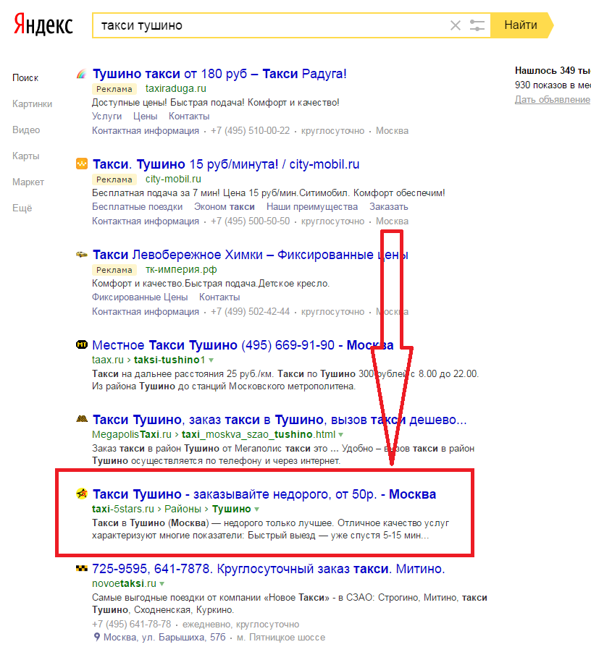591x647 pixels.
Task: Open Эконом такси sitelink
Action: (x=225, y=207)
